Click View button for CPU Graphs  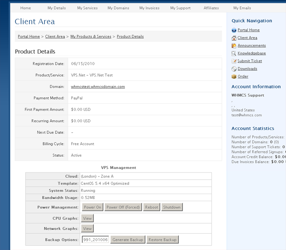click(88, 218)
